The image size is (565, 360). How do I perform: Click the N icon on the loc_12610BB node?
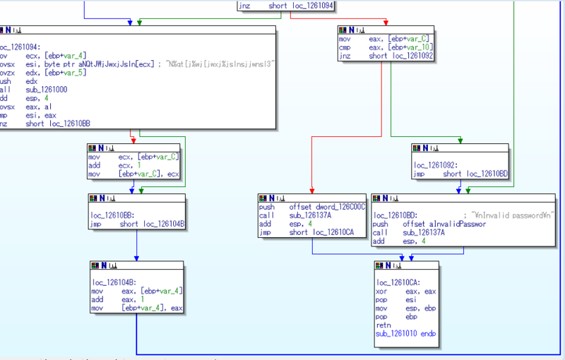pyautogui.click(x=102, y=198)
